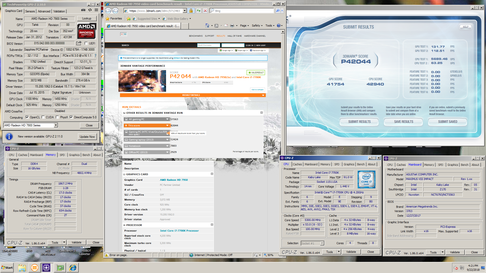486x273 pixels.
Task: Expand the 4K gaming PC result bar
Action: point(167,119)
